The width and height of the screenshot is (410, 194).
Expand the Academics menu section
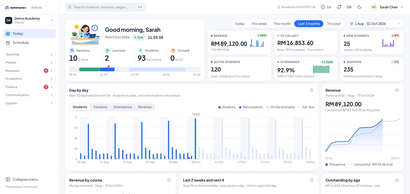click(29, 79)
